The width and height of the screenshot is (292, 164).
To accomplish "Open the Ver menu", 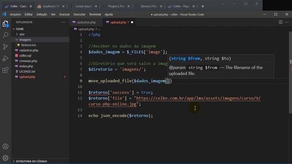I will click(53, 14).
